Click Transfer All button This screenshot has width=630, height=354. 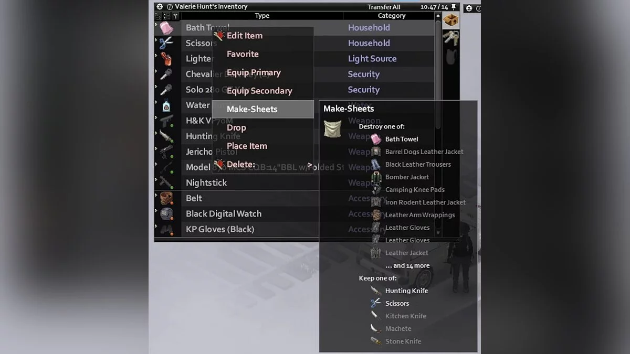coord(384,7)
